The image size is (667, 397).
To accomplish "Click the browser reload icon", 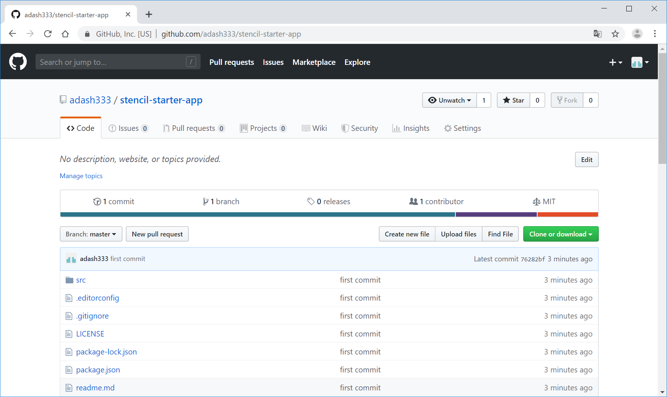I will point(48,34).
